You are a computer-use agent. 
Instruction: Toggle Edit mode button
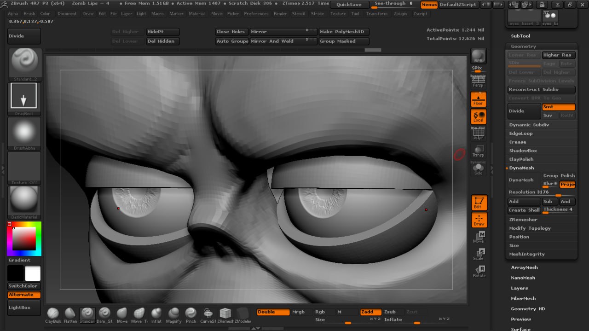tap(479, 203)
